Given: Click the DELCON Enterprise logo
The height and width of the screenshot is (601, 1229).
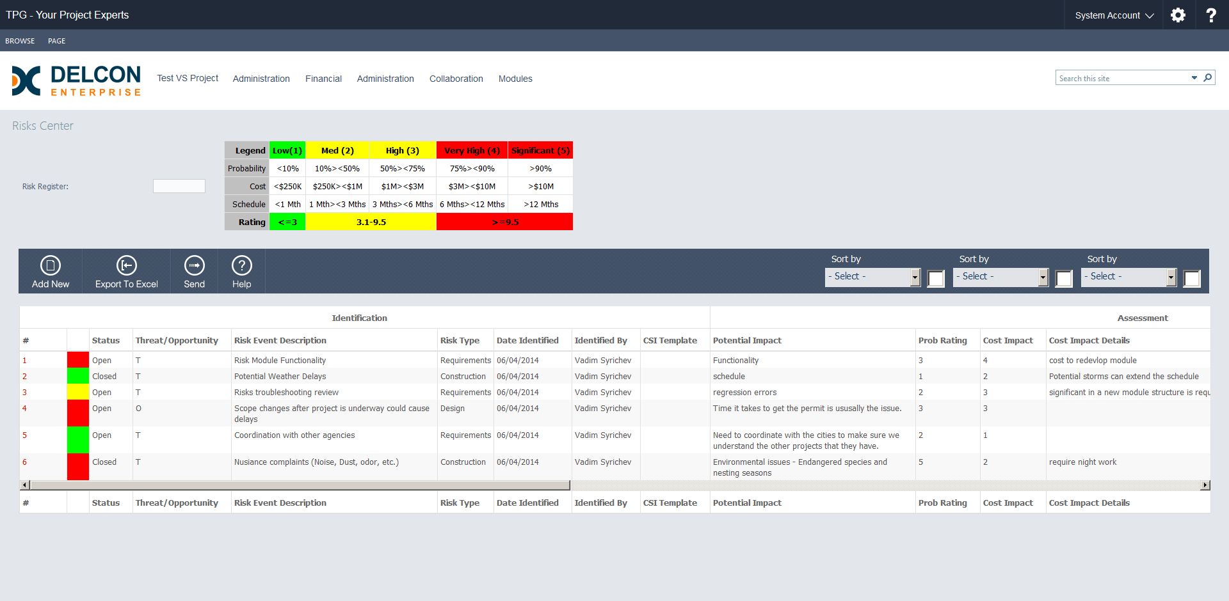Looking at the screenshot, I should pyautogui.click(x=76, y=81).
